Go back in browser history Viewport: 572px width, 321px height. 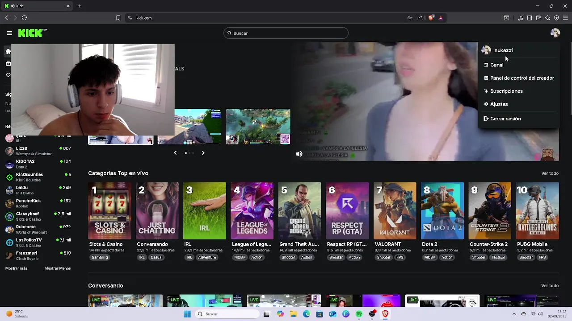(6, 18)
